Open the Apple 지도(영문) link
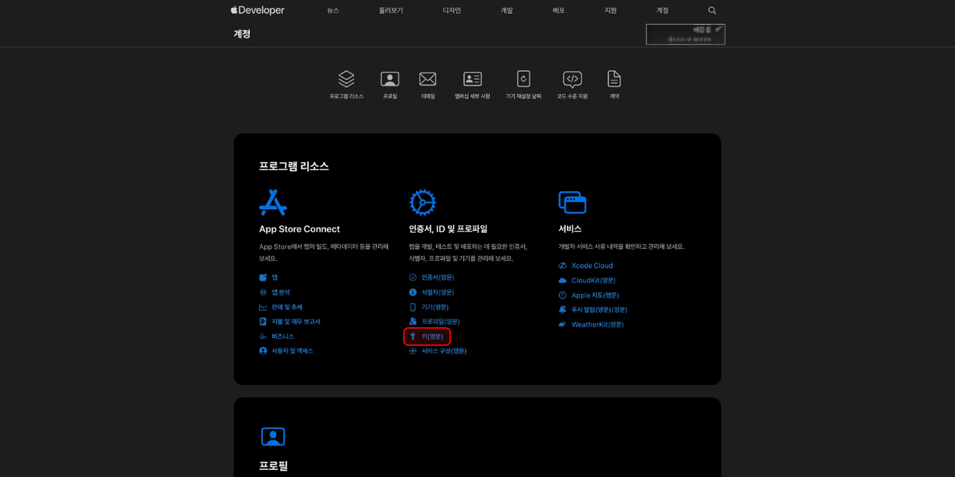 coord(595,295)
